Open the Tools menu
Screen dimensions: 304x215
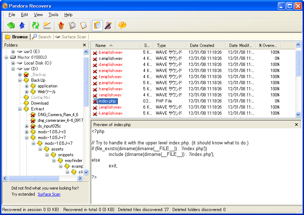[x=53, y=15]
